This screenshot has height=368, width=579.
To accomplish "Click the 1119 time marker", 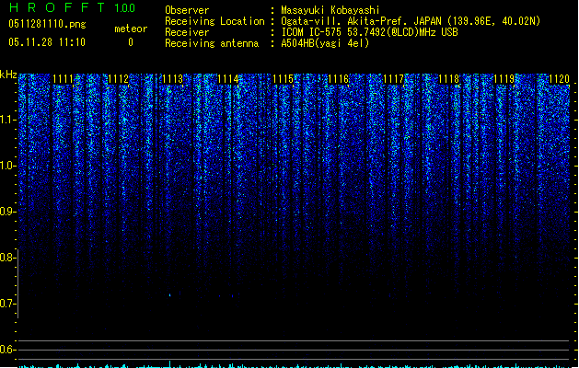I will [504, 79].
